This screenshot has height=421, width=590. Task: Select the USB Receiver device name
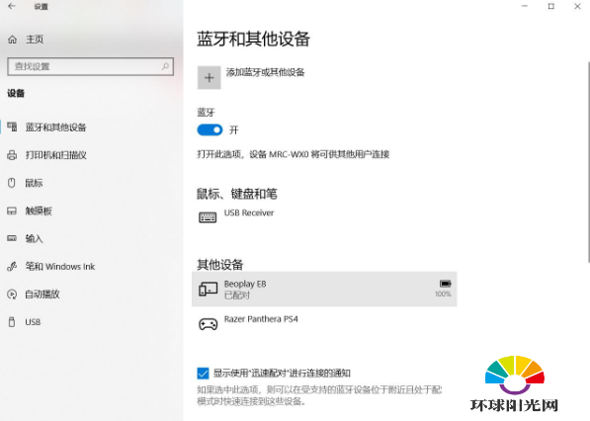pyautogui.click(x=249, y=212)
